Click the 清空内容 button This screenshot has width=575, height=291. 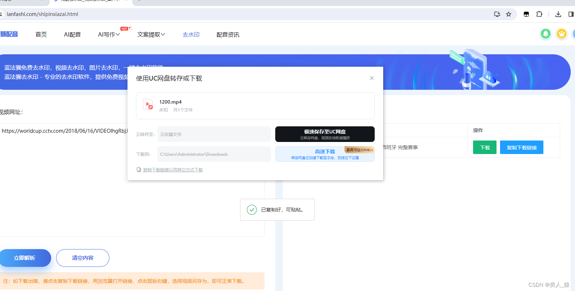tap(82, 258)
